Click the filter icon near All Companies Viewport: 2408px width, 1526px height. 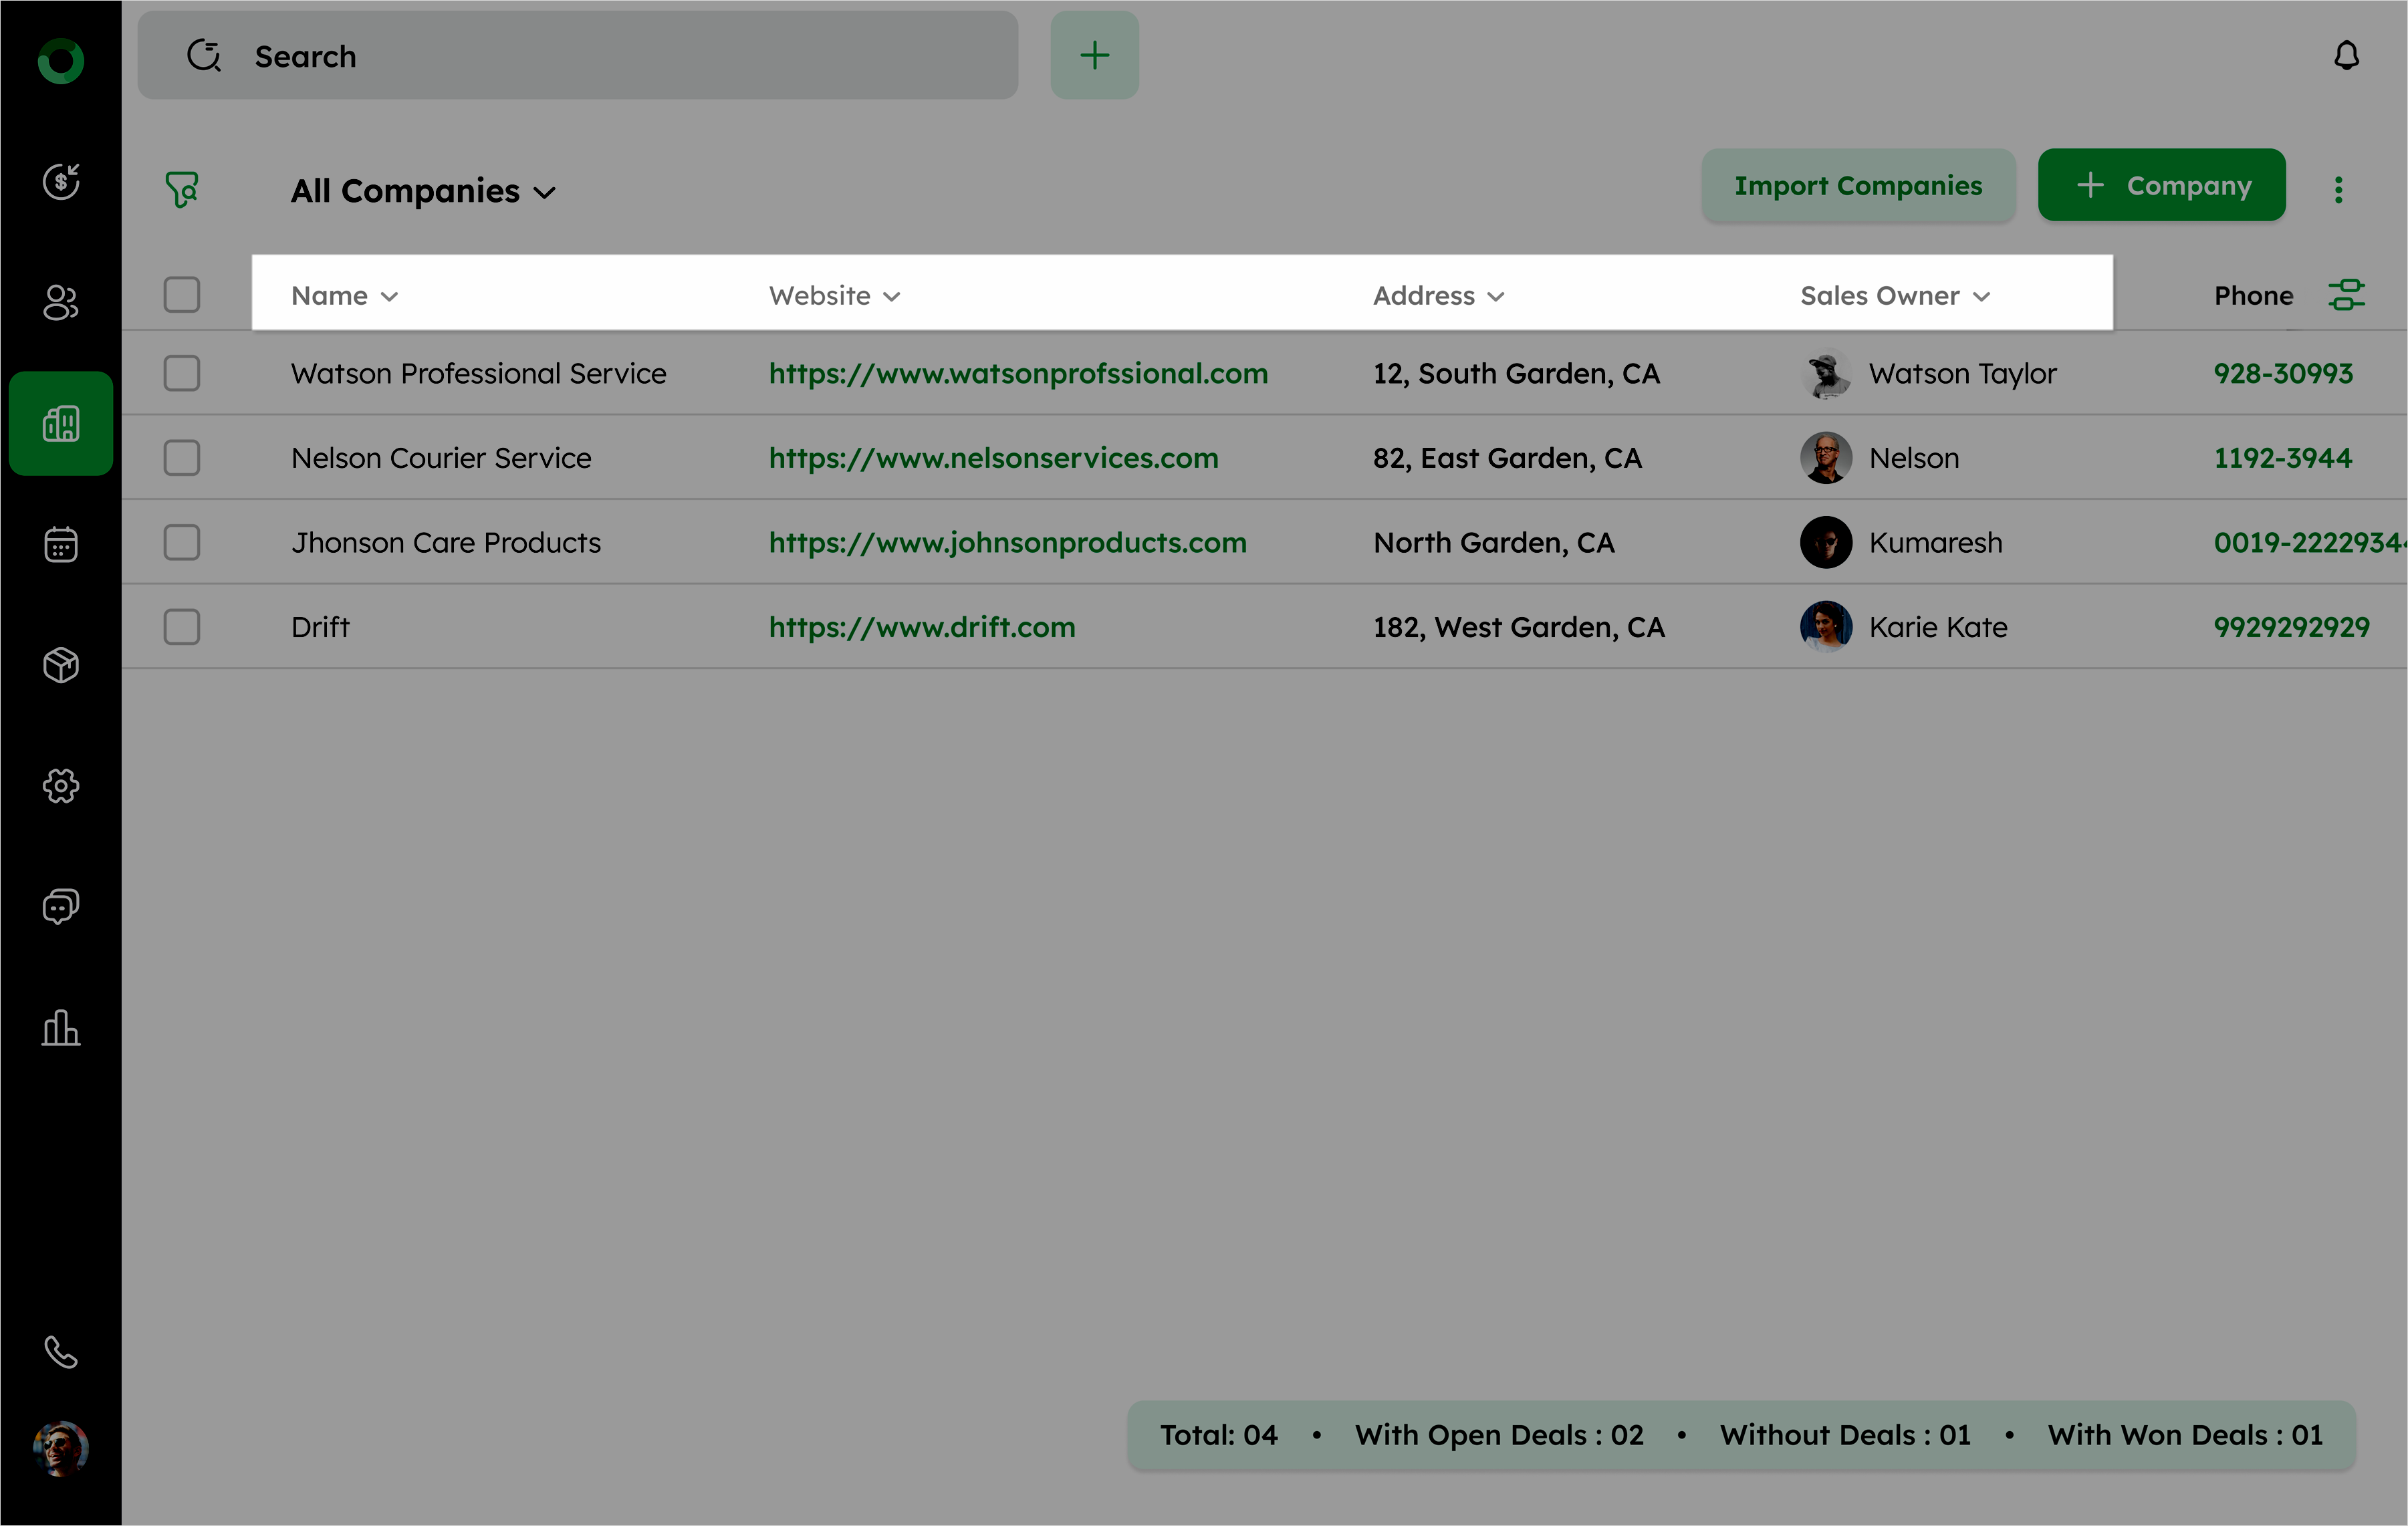click(x=182, y=189)
